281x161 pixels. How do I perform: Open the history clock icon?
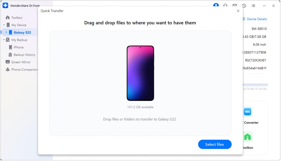pos(244,6)
